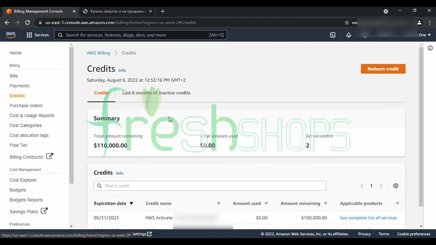Click the Savings Plans external link icon
The width and height of the screenshot is (436, 245).
point(44,211)
